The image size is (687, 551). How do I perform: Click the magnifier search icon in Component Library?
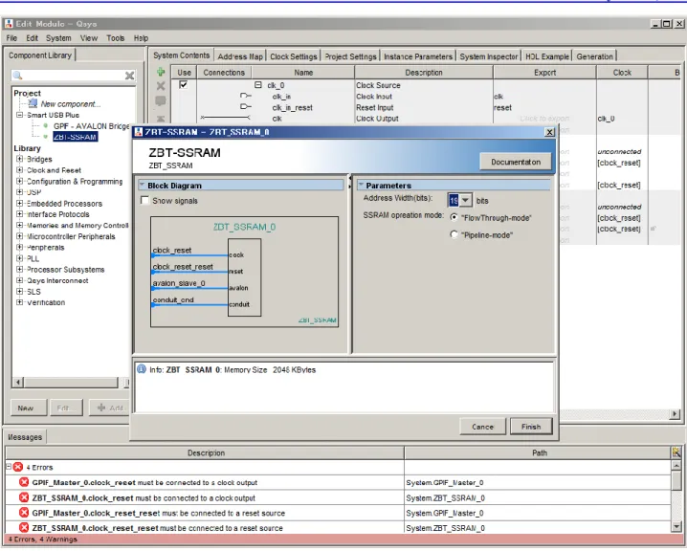(x=17, y=76)
